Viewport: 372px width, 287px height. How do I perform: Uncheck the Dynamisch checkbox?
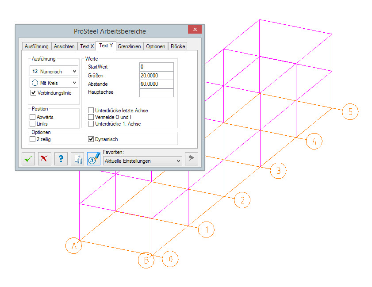click(x=91, y=139)
